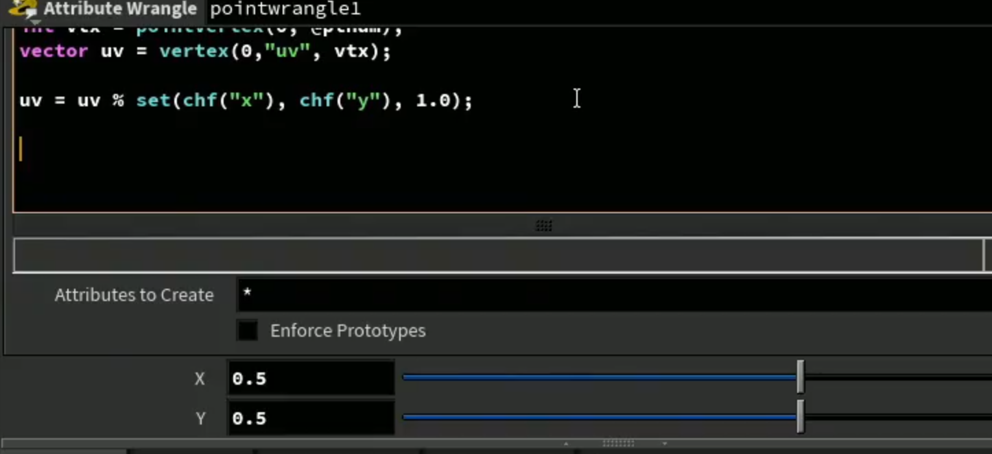Click the Attributes to Create field
This screenshot has height=454, width=992.
click(614, 295)
